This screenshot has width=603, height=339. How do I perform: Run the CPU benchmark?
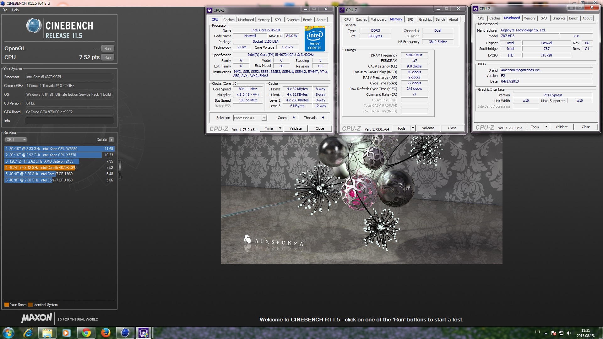[107, 57]
